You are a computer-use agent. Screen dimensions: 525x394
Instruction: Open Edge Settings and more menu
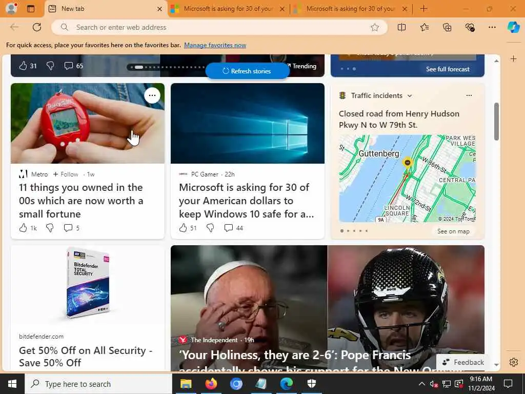pyautogui.click(x=492, y=28)
